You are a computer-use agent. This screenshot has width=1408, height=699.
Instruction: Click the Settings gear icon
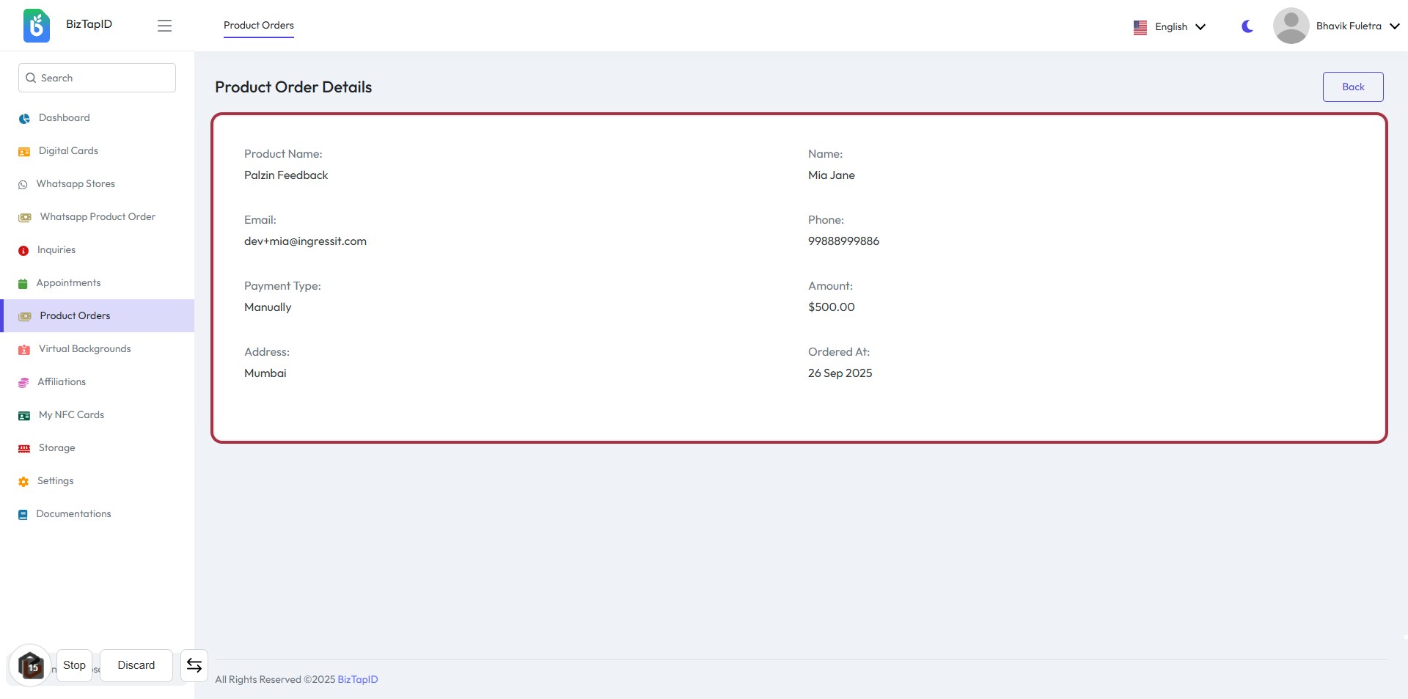(x=23, y=482)
